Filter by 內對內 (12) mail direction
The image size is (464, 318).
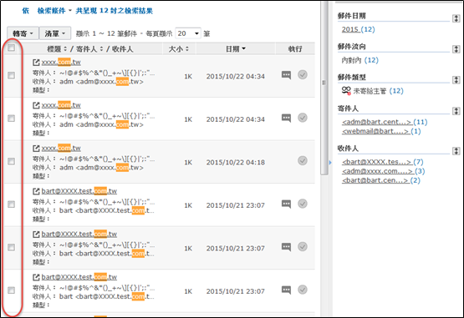(x=359, y=60)
